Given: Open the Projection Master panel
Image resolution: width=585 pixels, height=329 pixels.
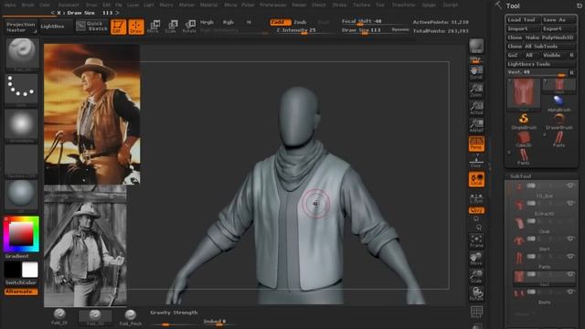Looking at the screenshot, I should coord(21,27).
